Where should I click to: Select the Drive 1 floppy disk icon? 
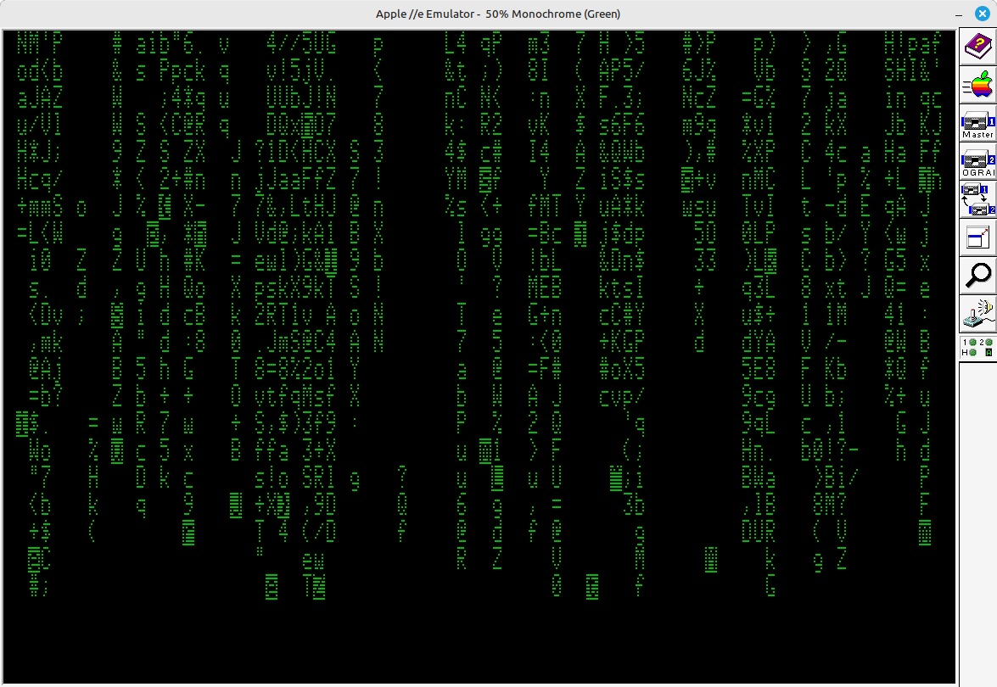pyautogui.click(x=977, y=120)
